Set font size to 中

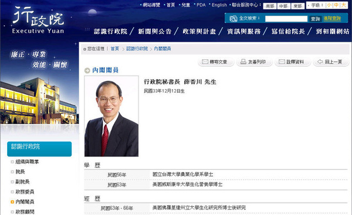tap(336, 5)
